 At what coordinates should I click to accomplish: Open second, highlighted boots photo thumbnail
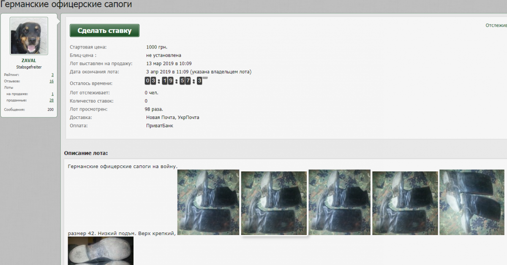(274, 203)
